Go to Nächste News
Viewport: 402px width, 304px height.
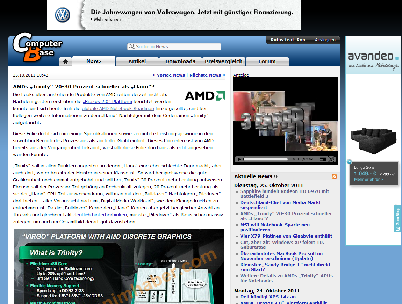point(207,75)
